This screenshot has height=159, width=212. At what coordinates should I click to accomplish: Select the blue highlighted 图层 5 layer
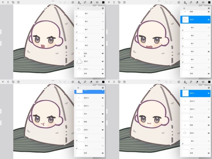click(196, 20)
